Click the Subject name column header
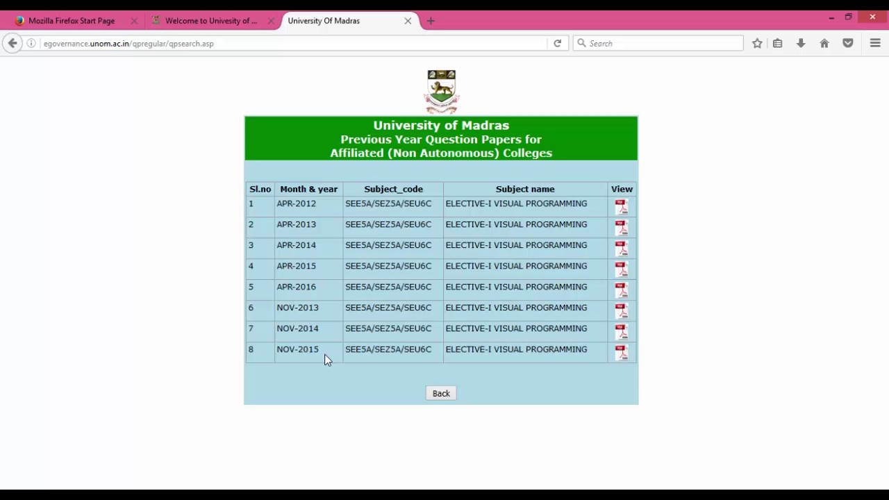The width and height of the screenshot is (889, 500). pyautogui.click(x=525, y=189)
